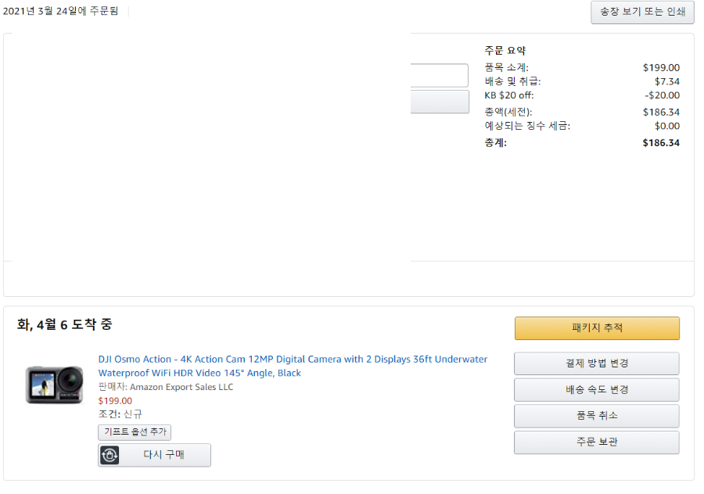The width and height of the screenshot is (704, 494).
Task: Click the 송장 보기 또는 인쇄 button
Action: point(642,12)
